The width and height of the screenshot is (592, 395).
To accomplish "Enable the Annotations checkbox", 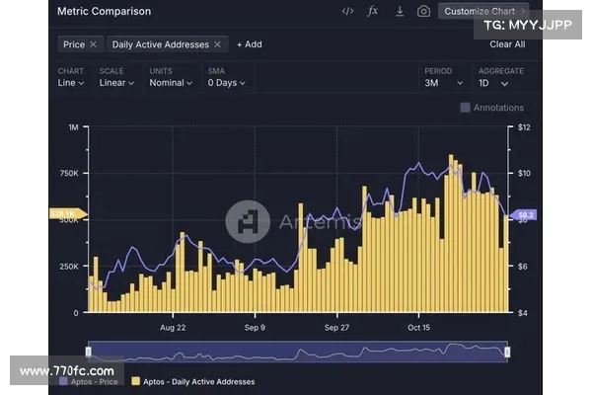I will [465, 108].
